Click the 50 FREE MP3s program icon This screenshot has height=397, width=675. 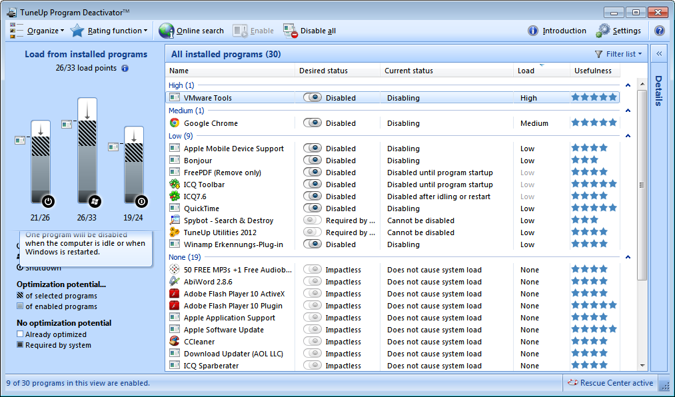click(175, 270)
